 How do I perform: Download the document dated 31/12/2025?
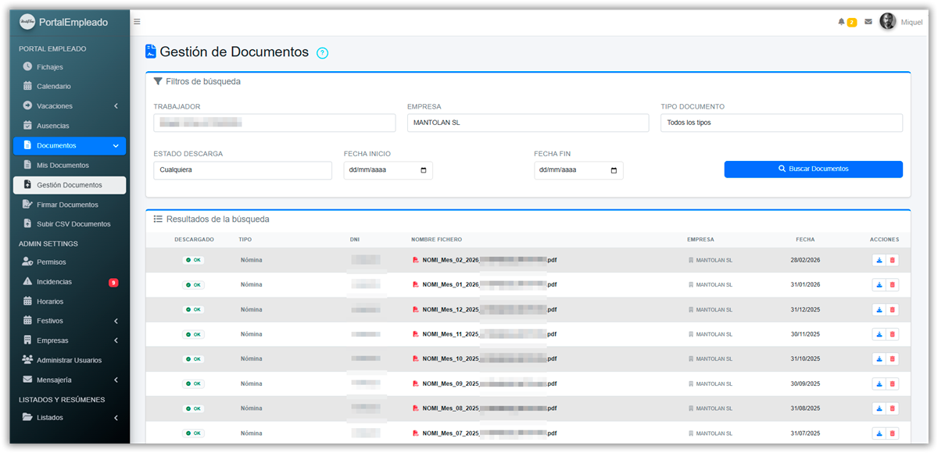[x=879, y=310]
